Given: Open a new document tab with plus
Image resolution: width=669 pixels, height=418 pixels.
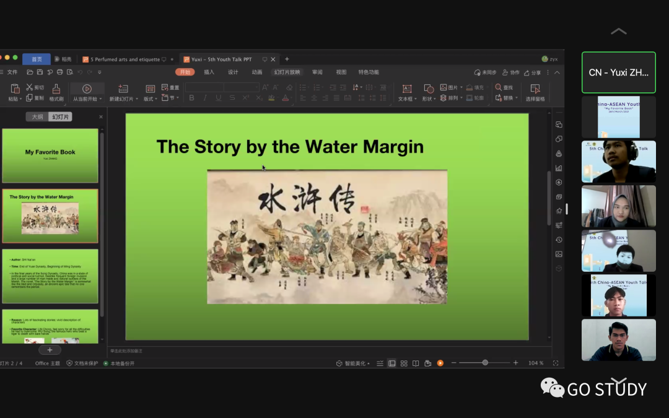Looking at the screenshot, I should click(x=287, y=59).
